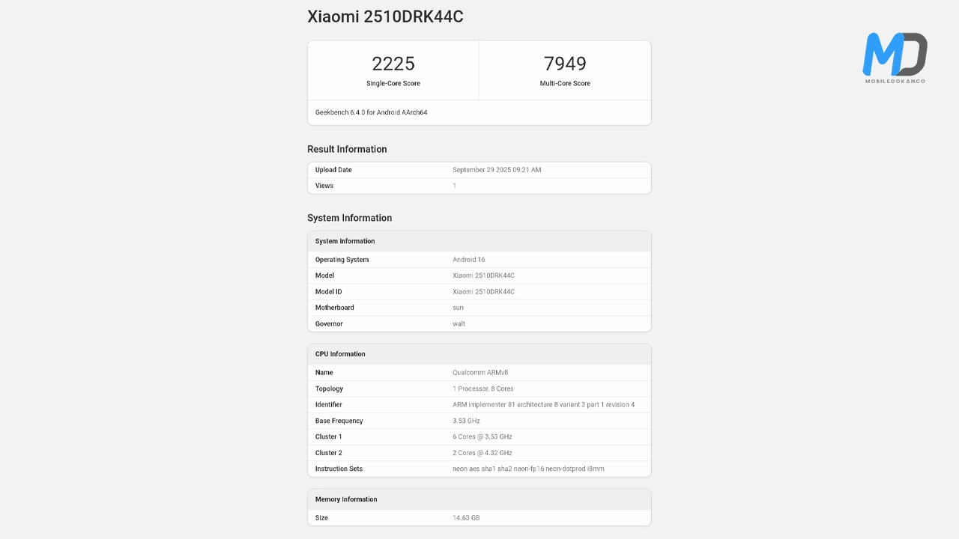
Task: Select the Android 16 operating system value
Action: [x=469, y=260]
